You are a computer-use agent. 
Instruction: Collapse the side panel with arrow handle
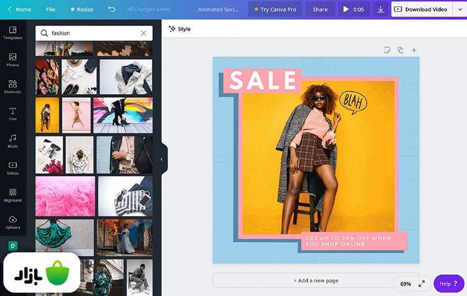pyautogui.click(x=162, y=159)
